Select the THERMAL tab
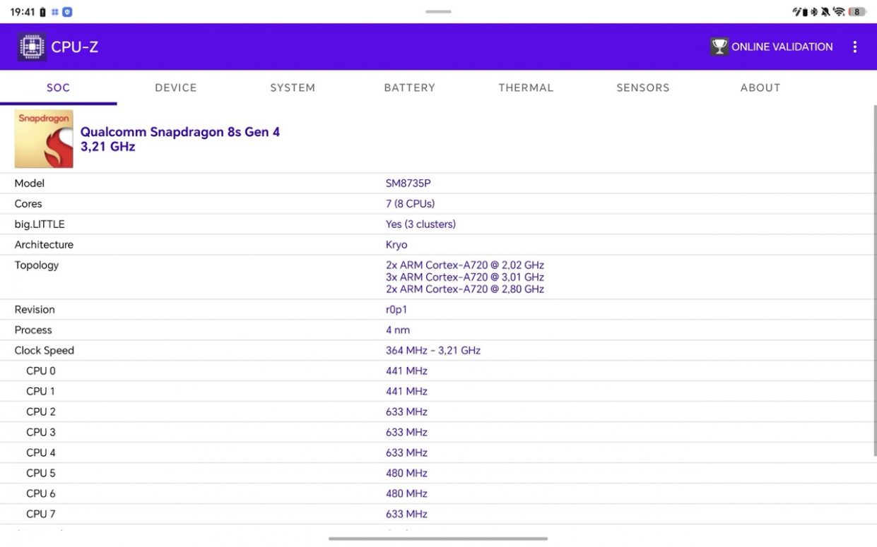Image resolution: width=877 pixels, height=547 pixels. click(526, 88)
